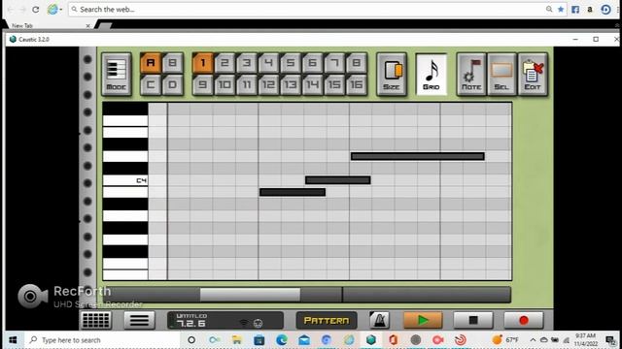Choose pattern slot 11
The image size is (622, 349).
[247, 84]
